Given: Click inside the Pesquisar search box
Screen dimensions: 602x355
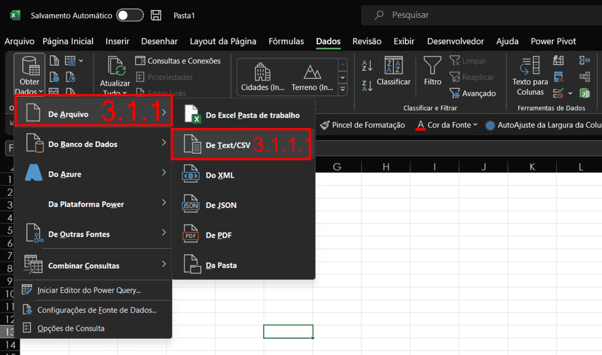Looking at the screenshot, I should point(431,15).
